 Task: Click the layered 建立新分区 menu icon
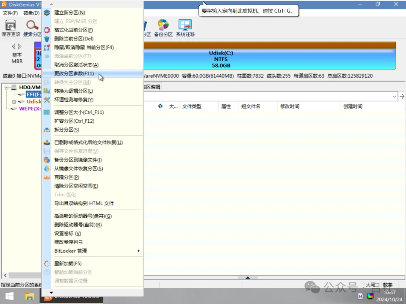coord(47,13)
